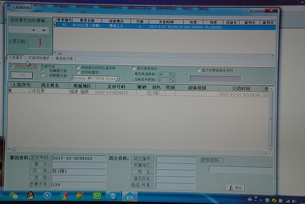Click the 退出 exit button with door icon

tap(235, 188)
